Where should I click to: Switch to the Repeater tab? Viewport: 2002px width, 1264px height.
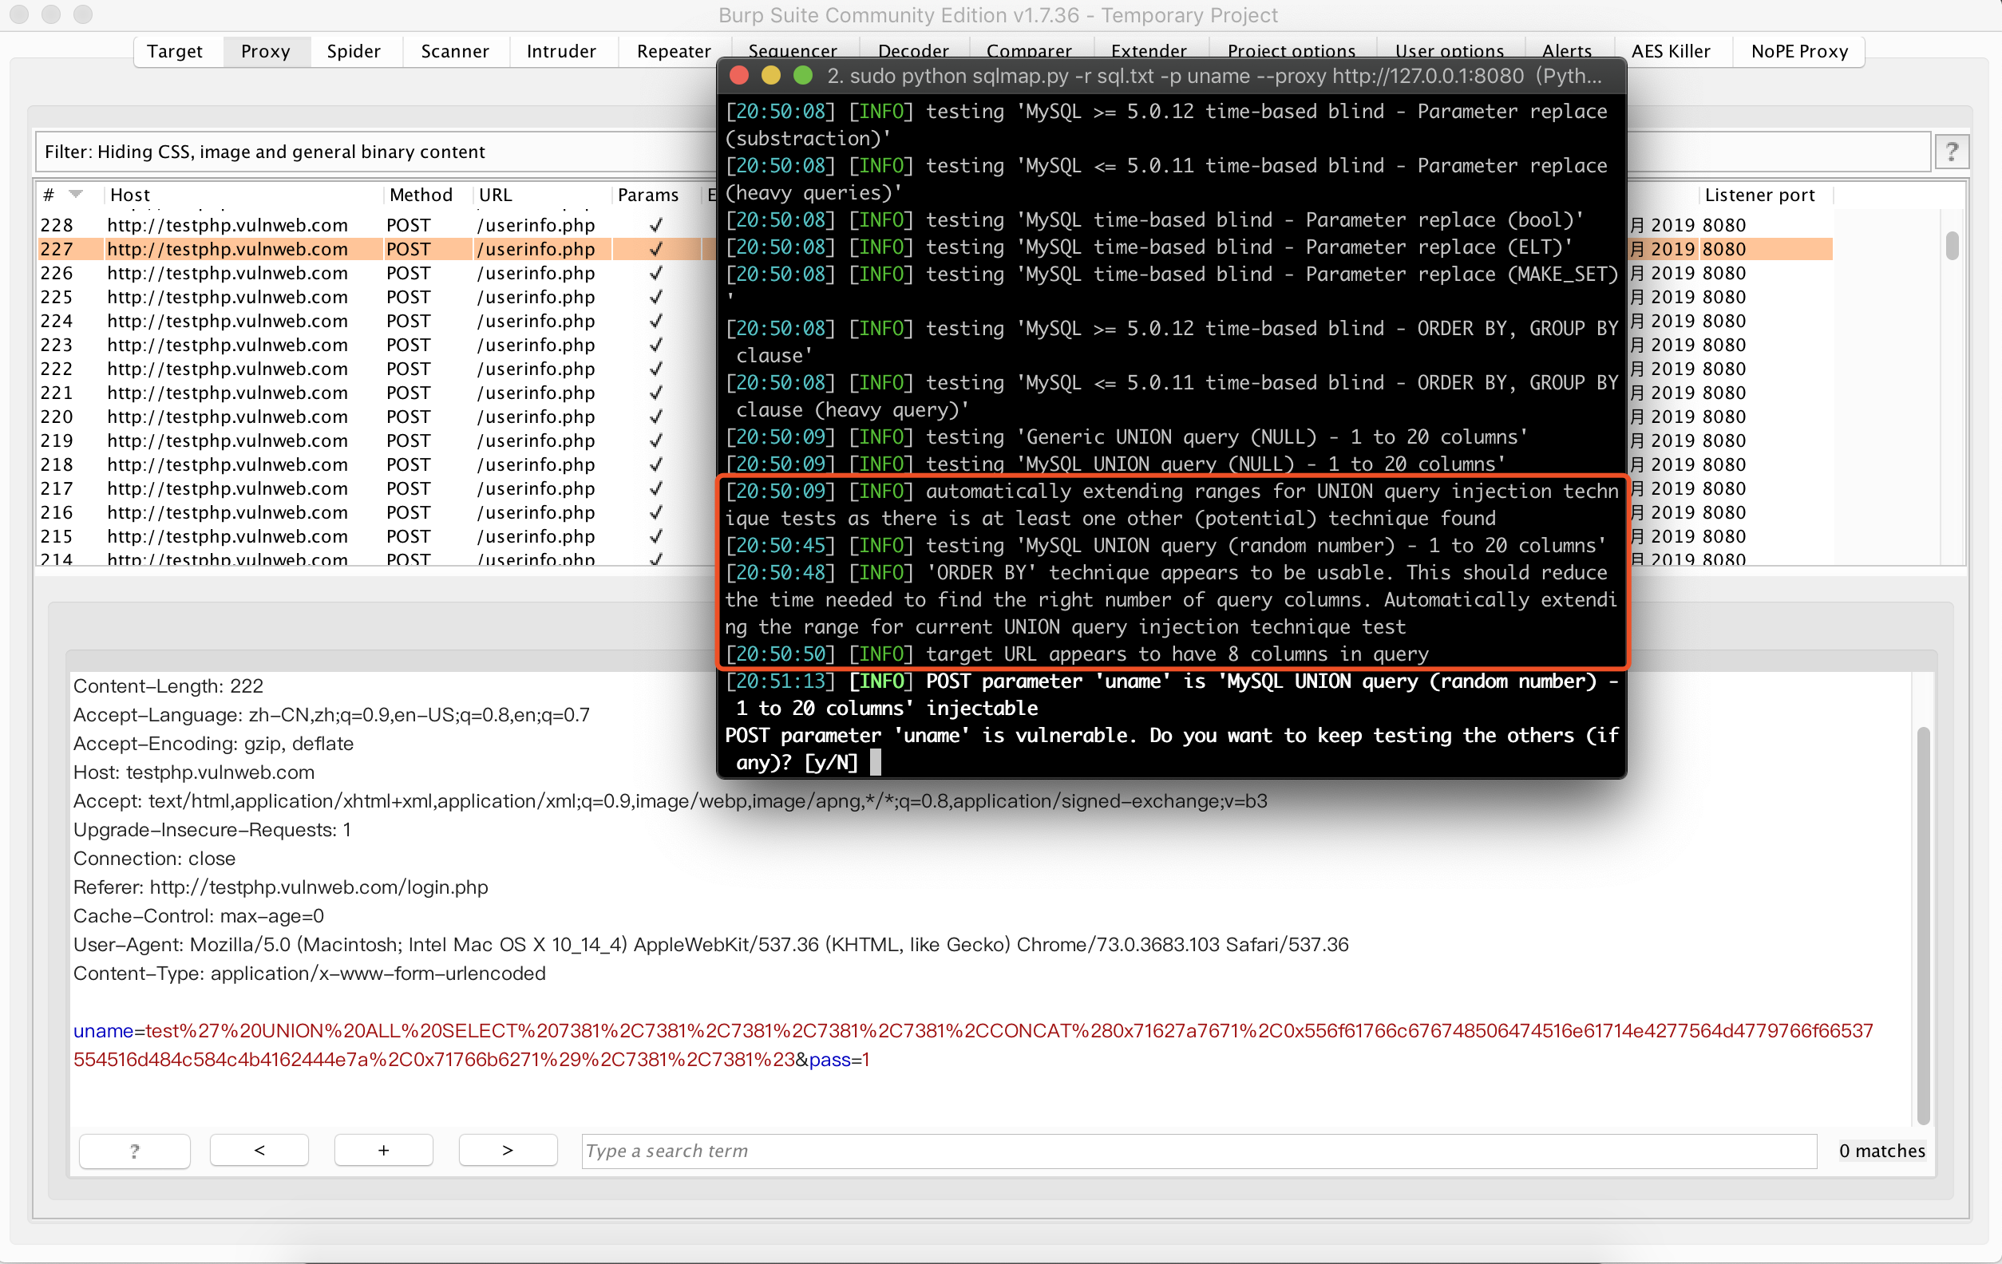(674, 52)
